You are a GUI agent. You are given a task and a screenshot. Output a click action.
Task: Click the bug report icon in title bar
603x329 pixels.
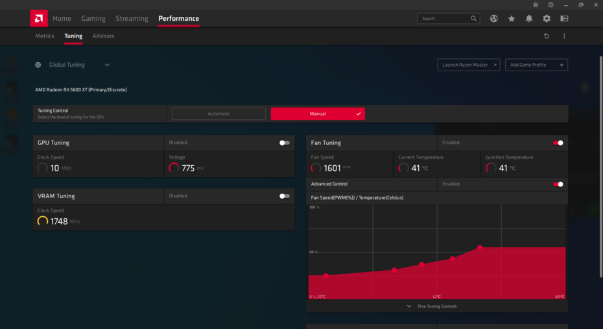536,5
